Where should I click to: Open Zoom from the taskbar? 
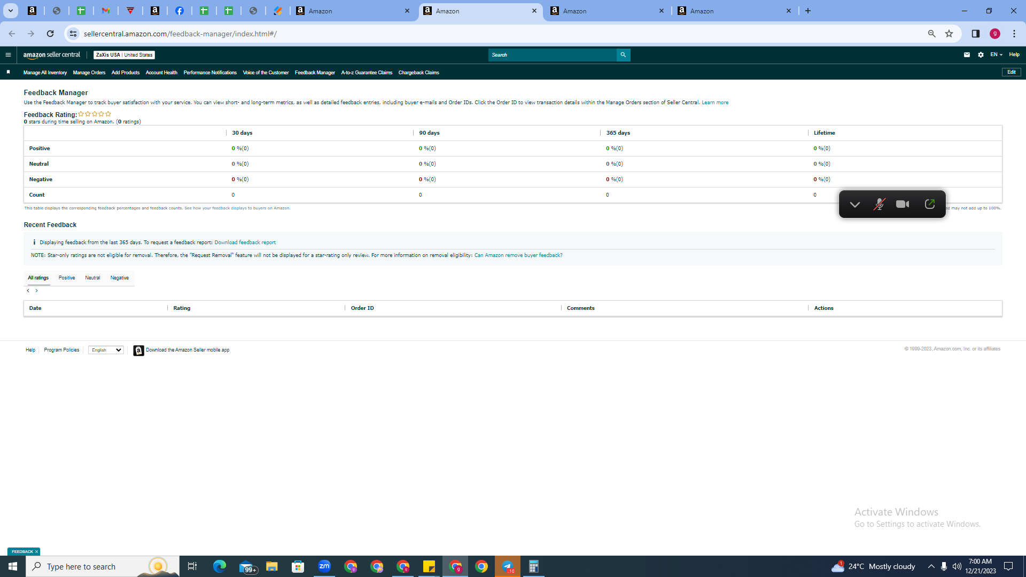pos(324,566)
